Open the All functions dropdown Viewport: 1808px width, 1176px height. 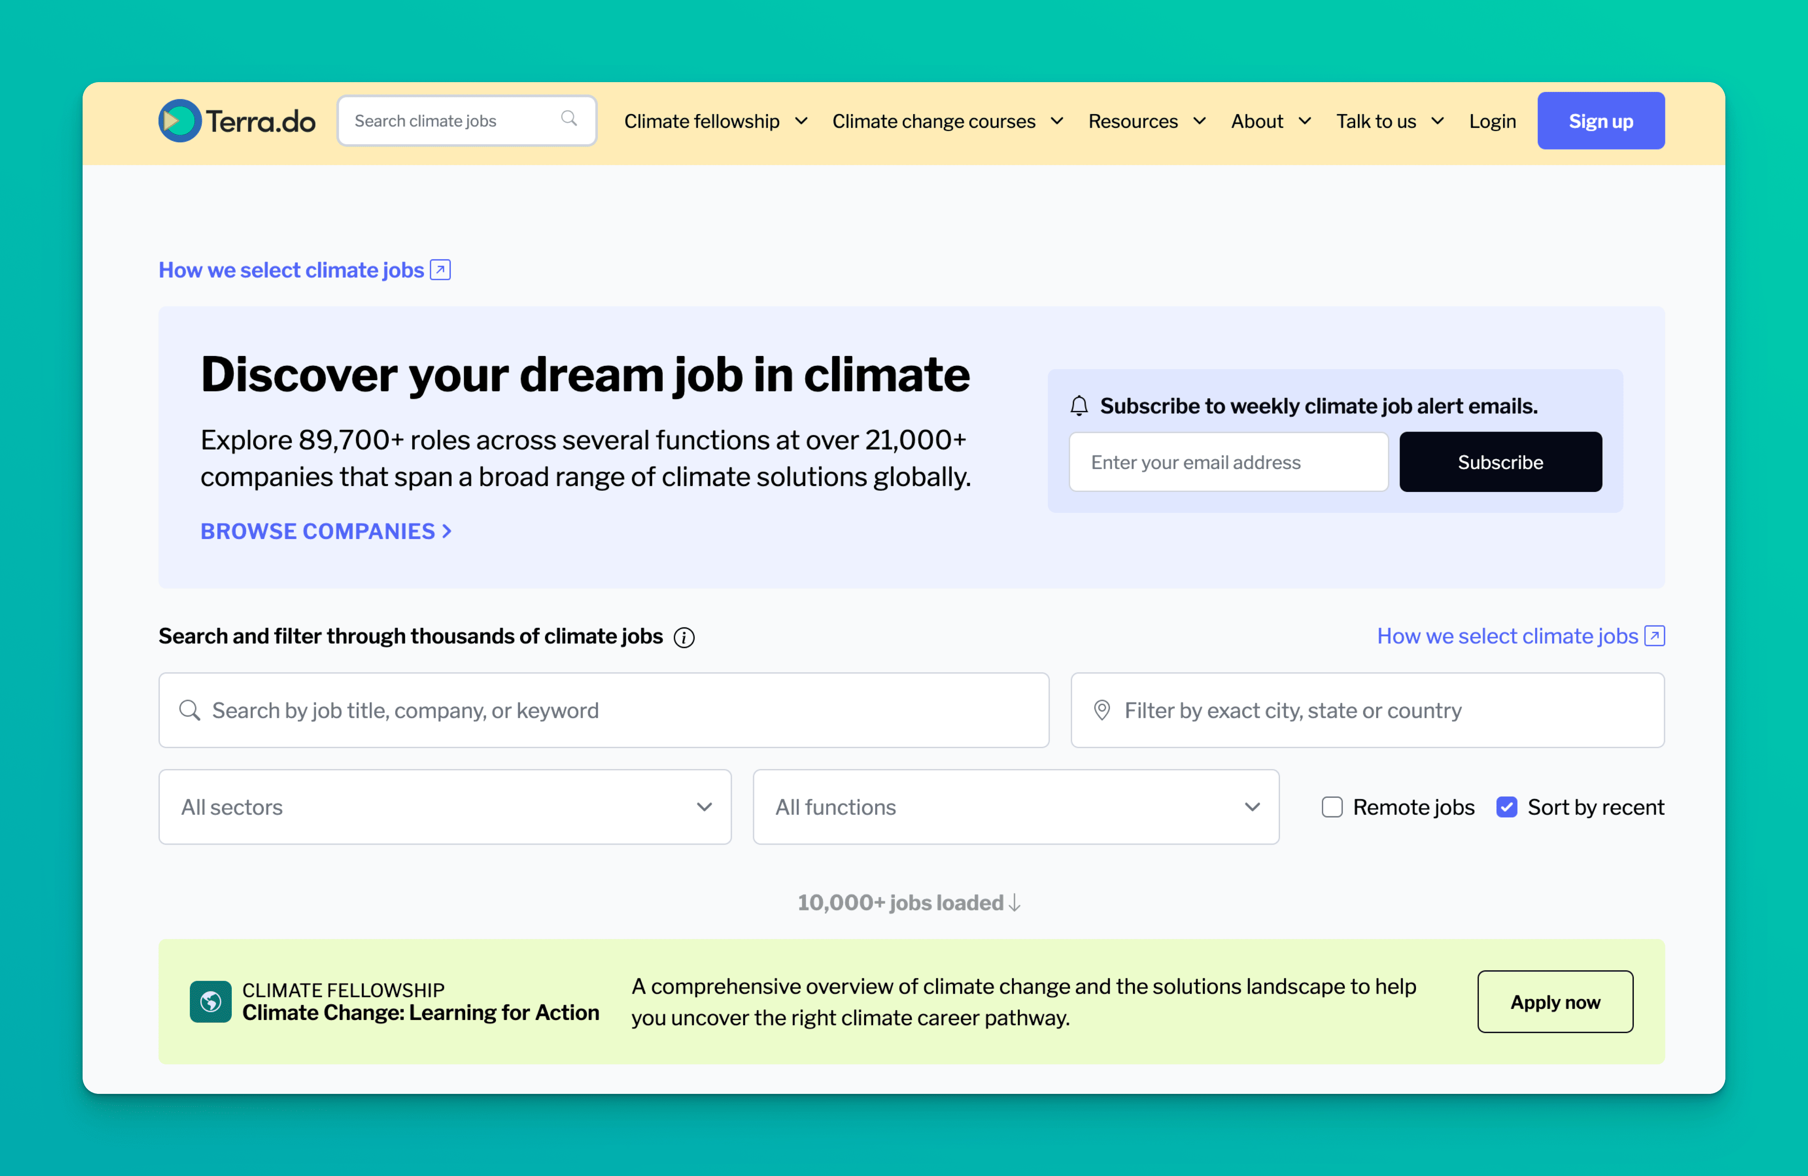[x=1015, y=807]
